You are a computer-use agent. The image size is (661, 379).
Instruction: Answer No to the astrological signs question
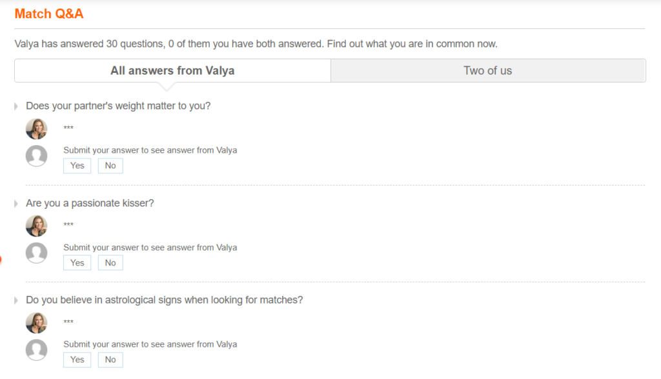click(x=110, y=360)
